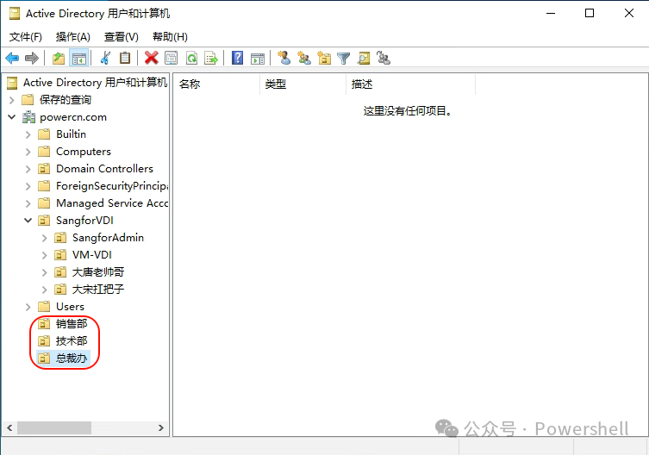Select the root Active Directory 用户和计算机 node
The image size is (649, 455).
(95, 83)
